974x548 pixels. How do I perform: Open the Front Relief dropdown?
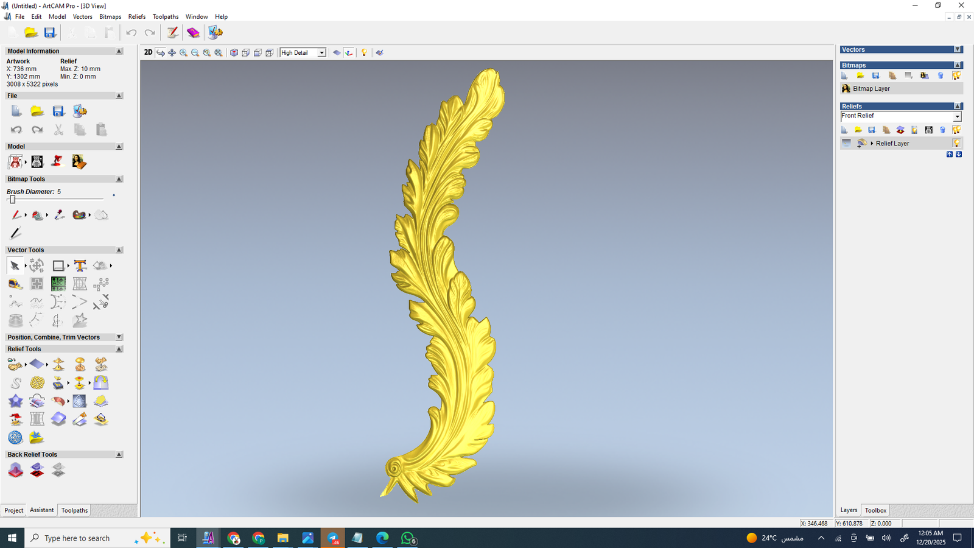(957, 116)
